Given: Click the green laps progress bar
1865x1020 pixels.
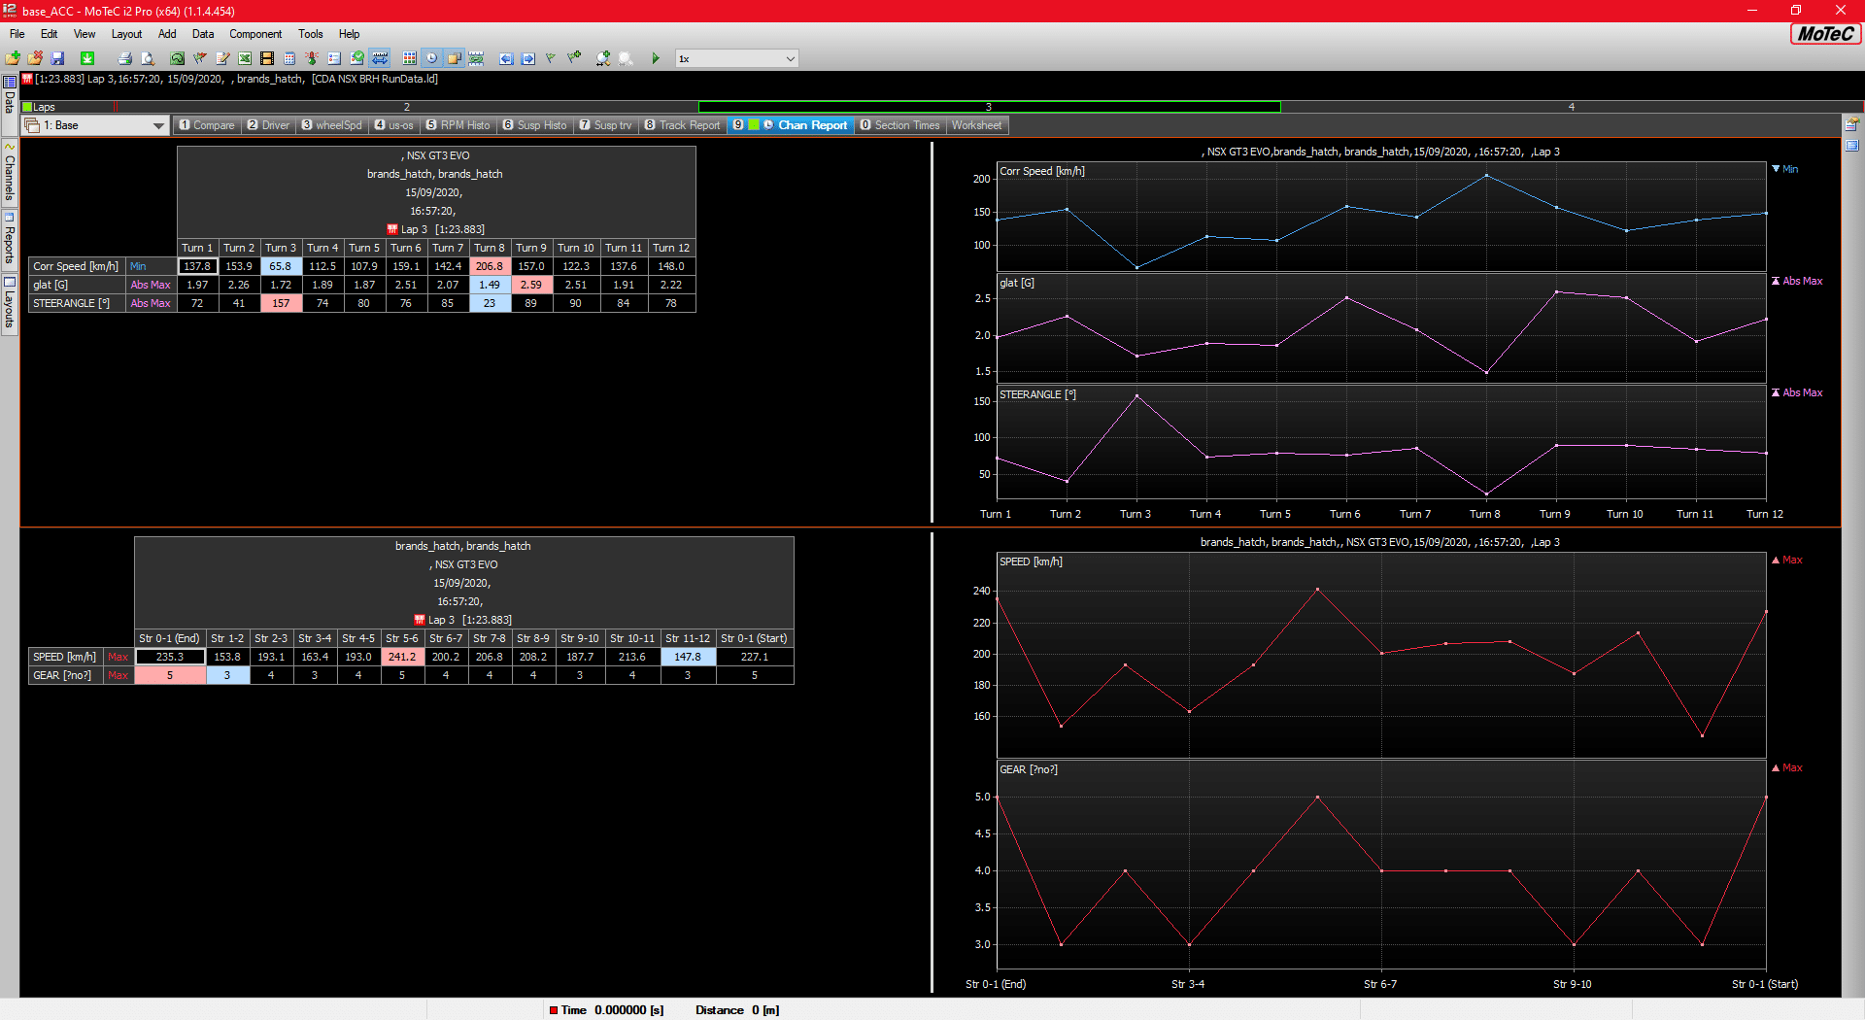Looking at the screenshot, I should [x=989, y=107].
